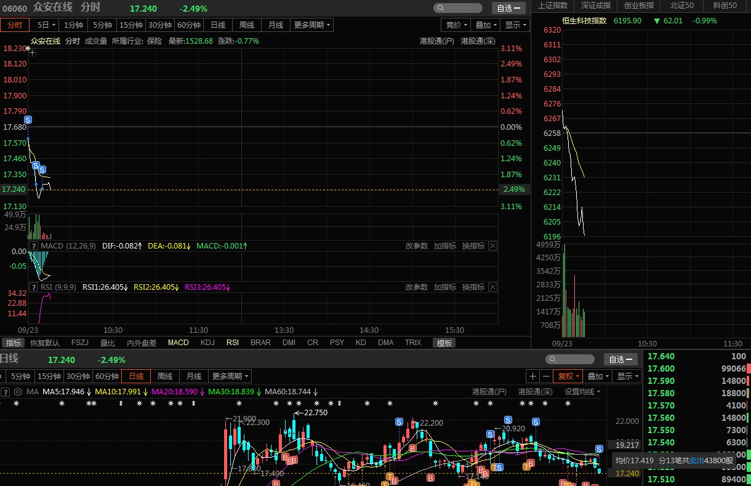Click the MA help question-mark icon on the daily chart

[x=6, y=392]
